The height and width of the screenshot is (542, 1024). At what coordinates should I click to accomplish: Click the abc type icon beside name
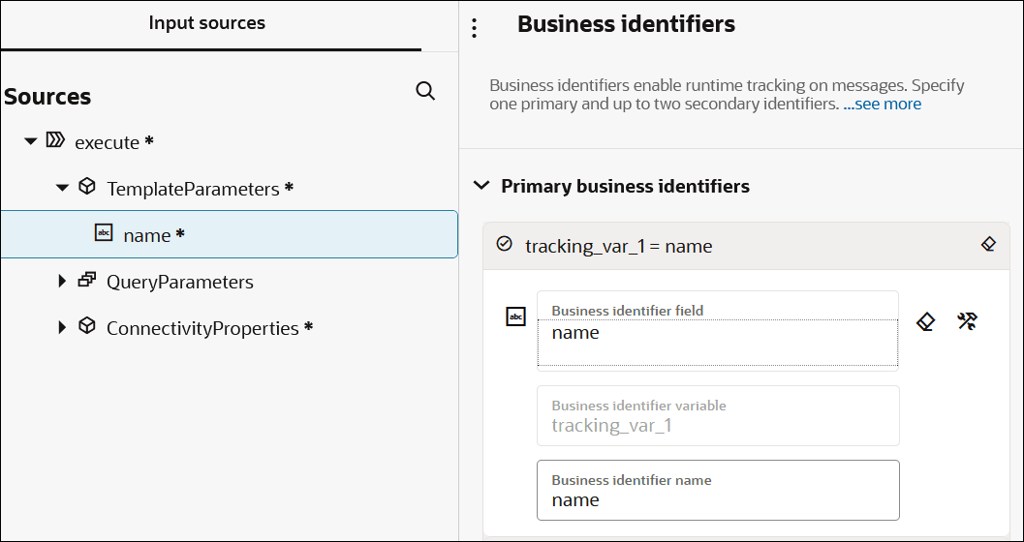(104, 233)
